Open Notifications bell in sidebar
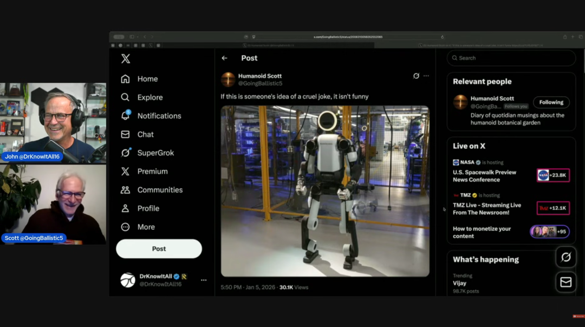This screenshot has height=327, width=585. tap(126, 116)
